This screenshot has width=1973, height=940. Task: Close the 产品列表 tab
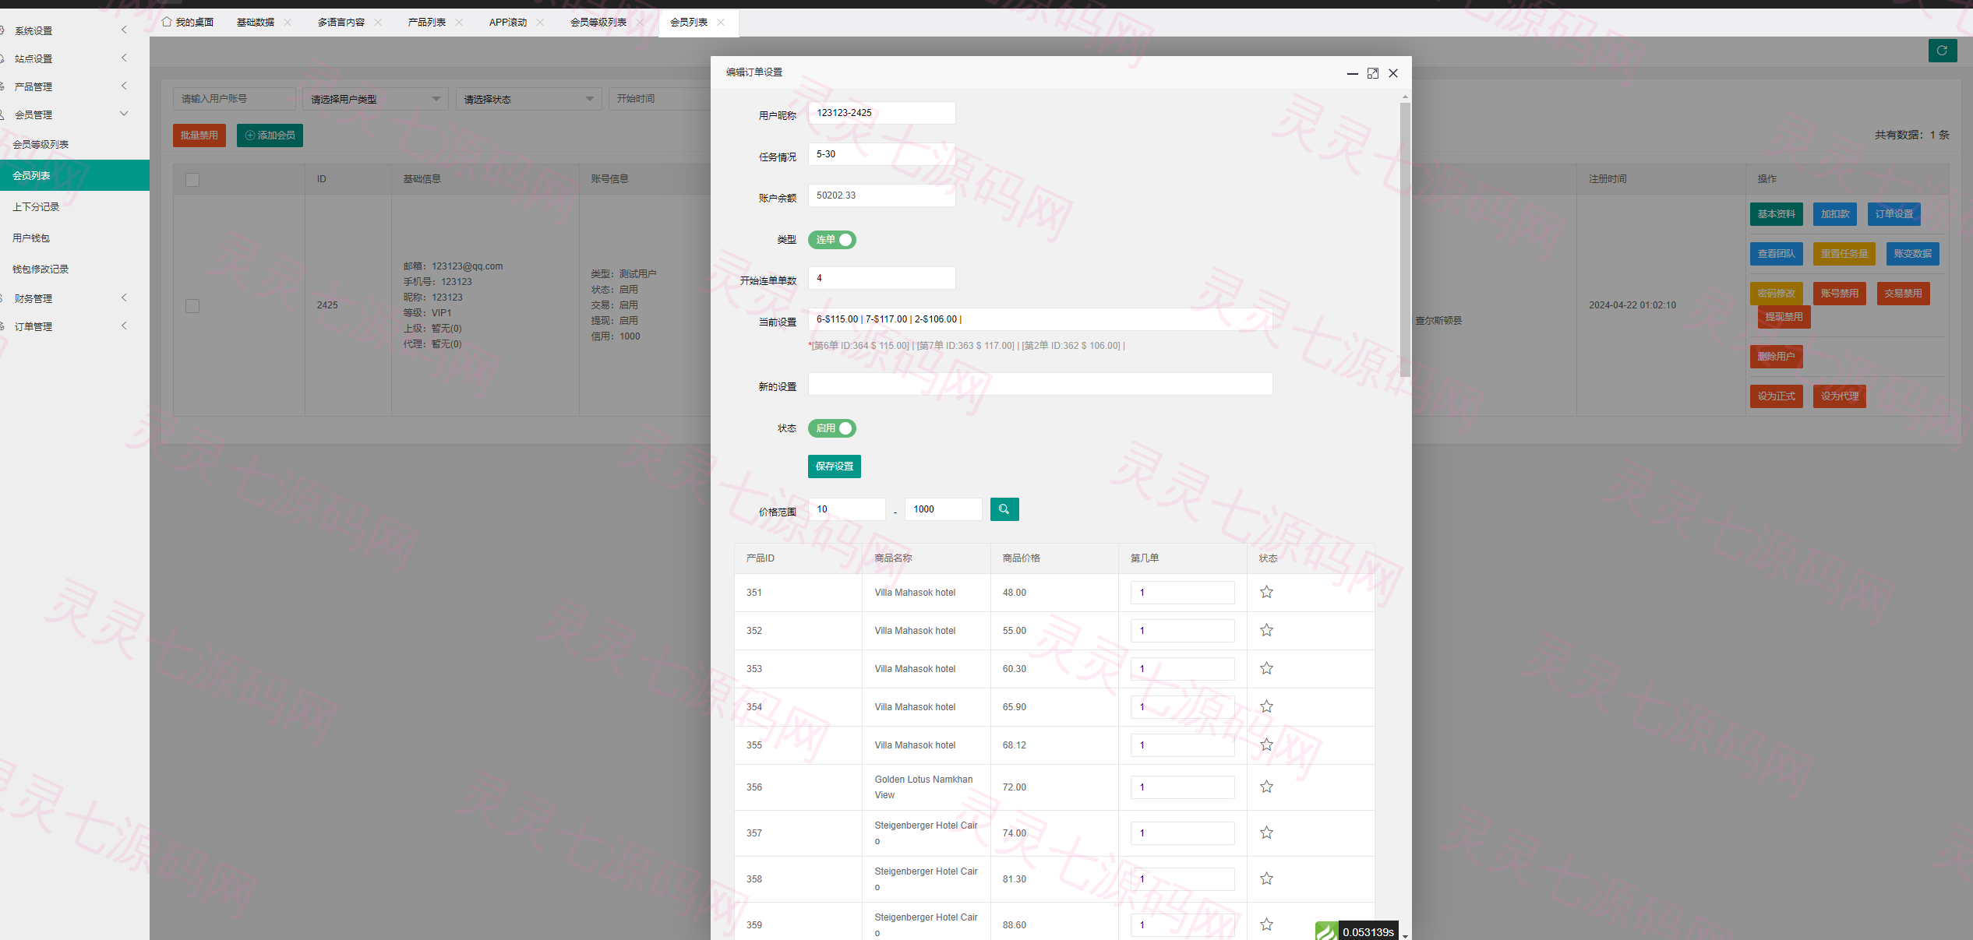(459, 23)
